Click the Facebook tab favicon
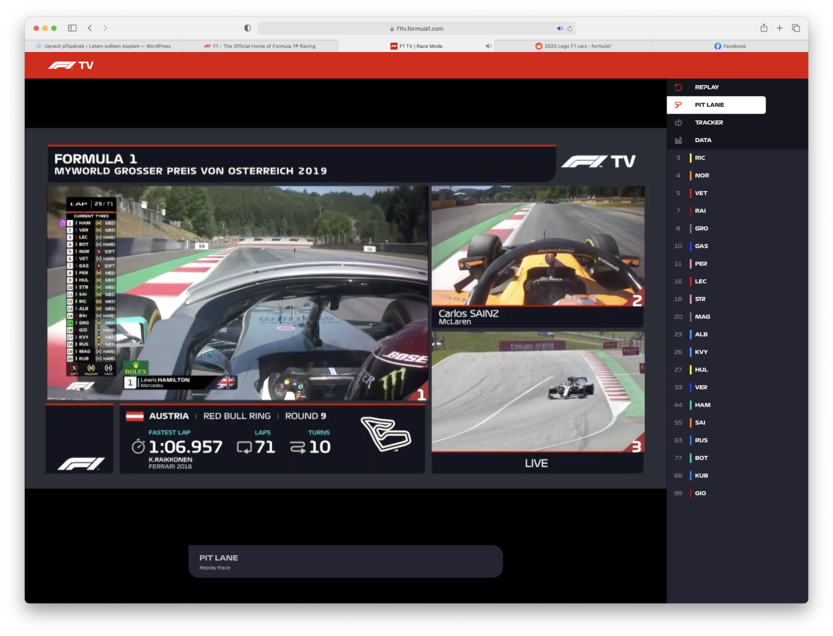The height and width of the screenshot is (636, 833). [717, 47]
